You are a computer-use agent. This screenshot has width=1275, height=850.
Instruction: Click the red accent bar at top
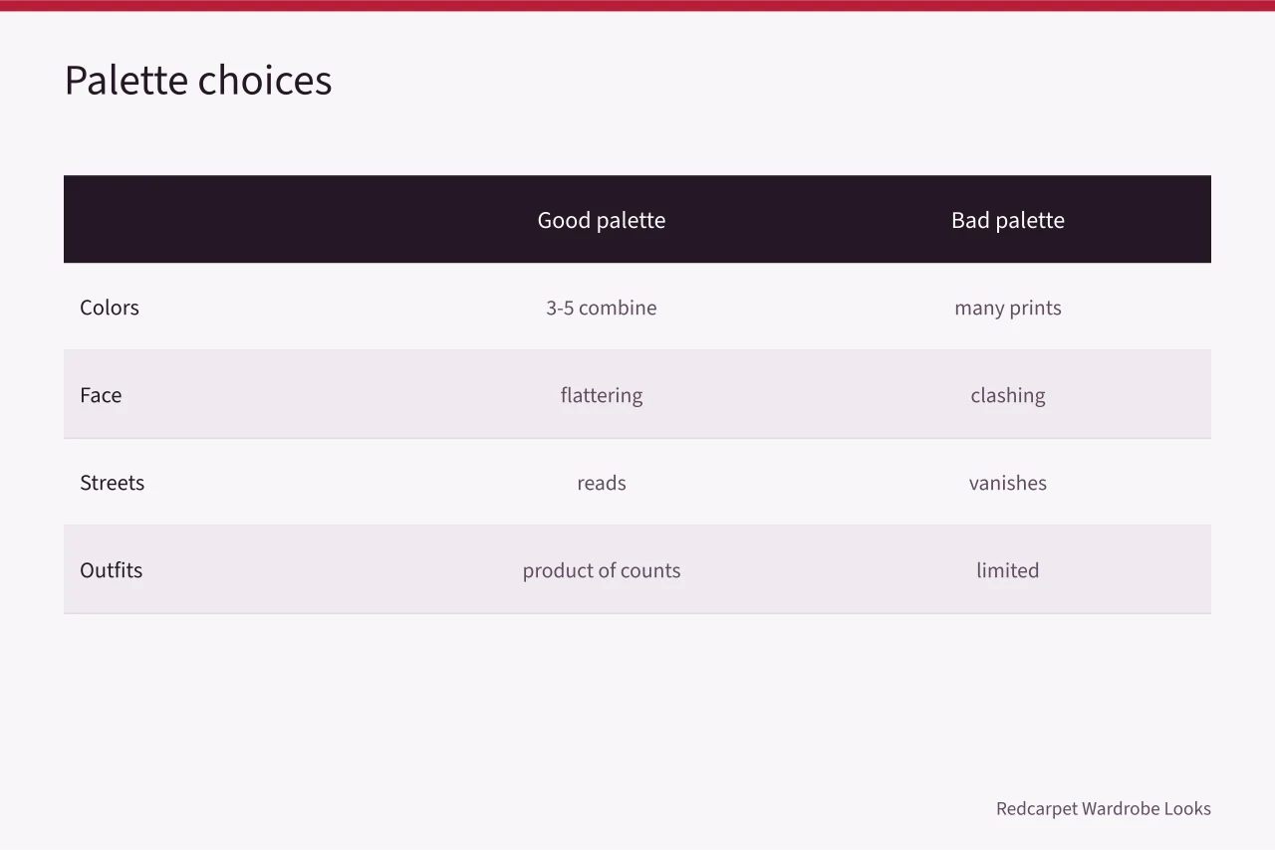[x=637, y=5]
